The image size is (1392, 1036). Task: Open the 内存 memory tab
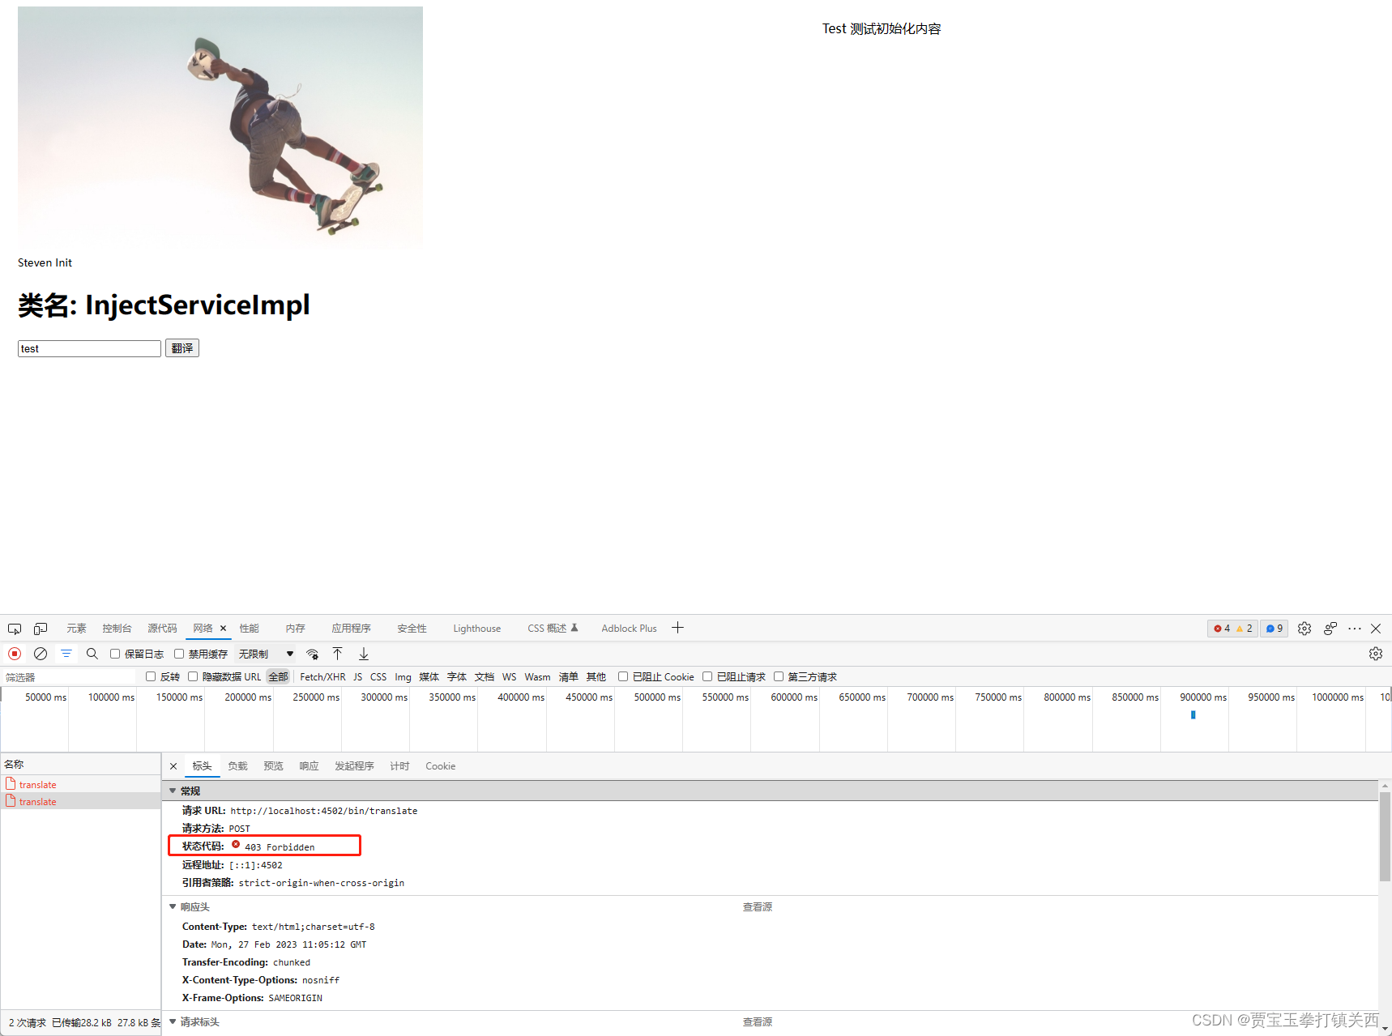296,629
